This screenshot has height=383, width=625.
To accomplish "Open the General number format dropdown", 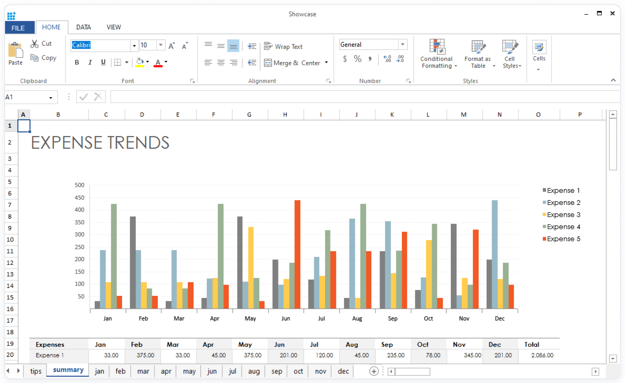I will pyautogui.click(x=403, y=44).
